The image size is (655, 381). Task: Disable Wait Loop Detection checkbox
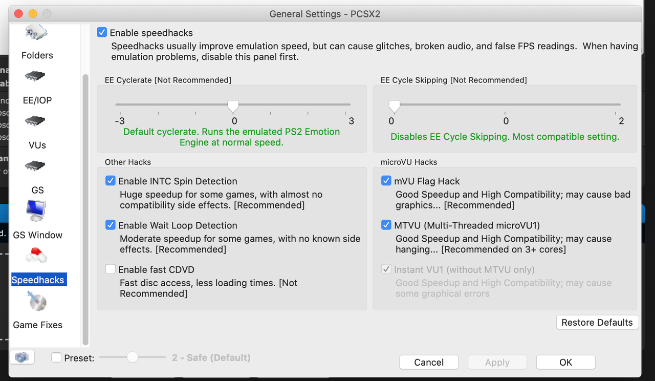tap(111, 225)
